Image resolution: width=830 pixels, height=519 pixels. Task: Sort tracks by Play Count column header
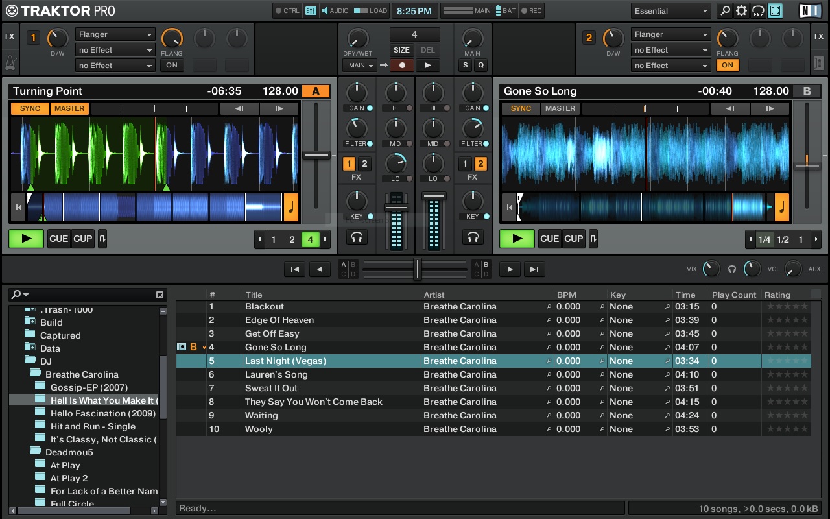click(x=734, y=295)
